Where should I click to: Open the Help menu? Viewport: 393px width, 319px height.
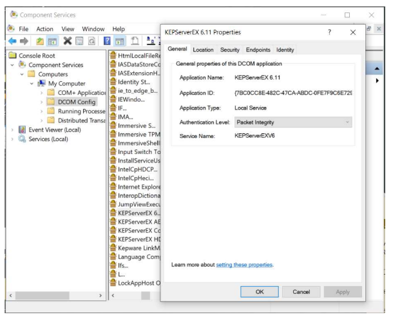pos(119,29)
